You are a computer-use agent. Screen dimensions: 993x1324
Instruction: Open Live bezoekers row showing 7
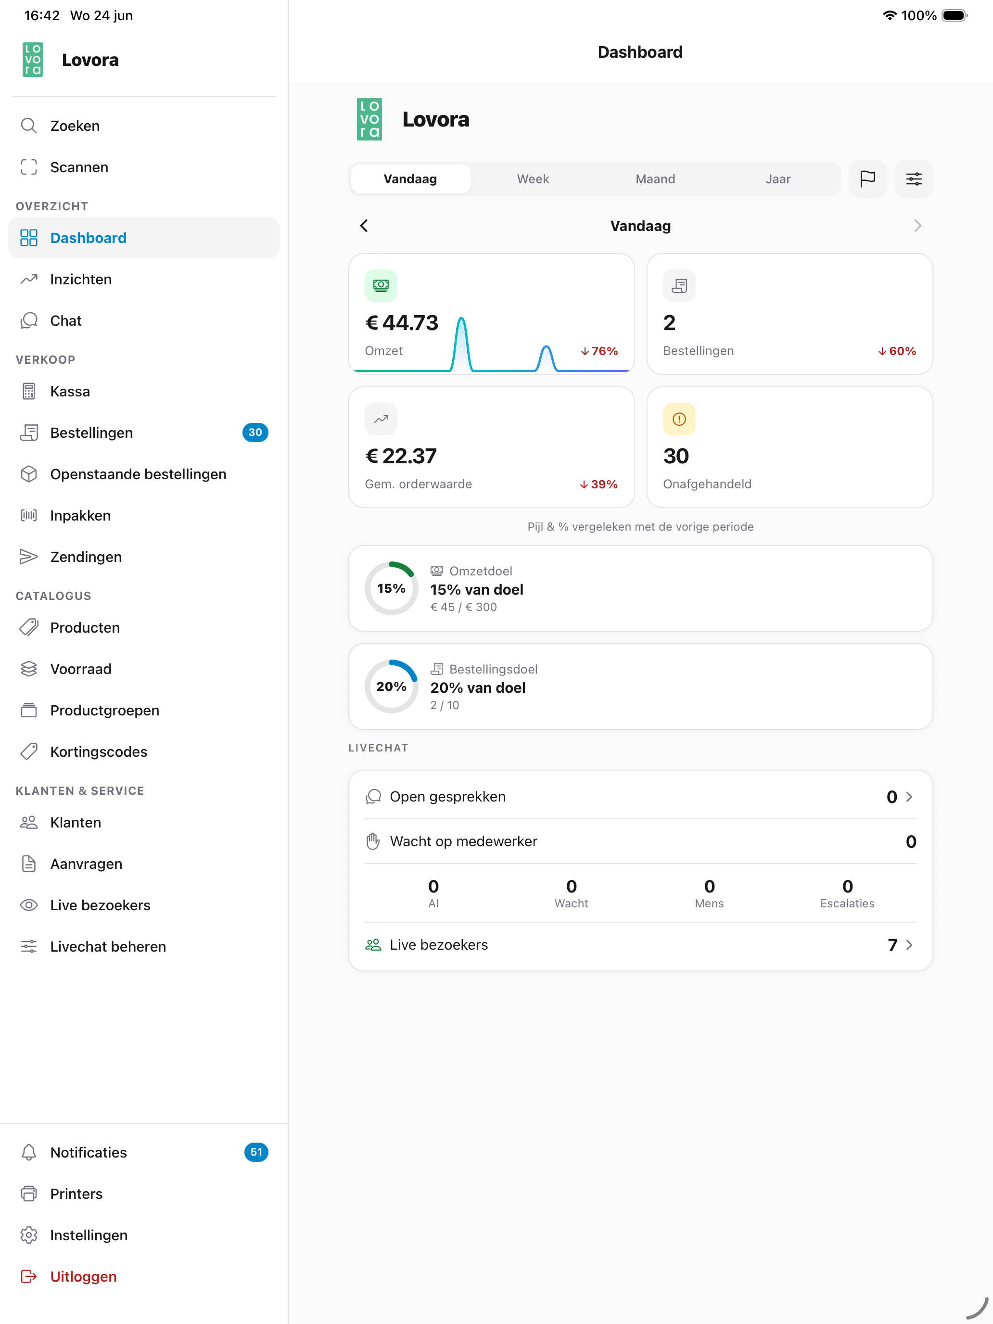[640, 944]
